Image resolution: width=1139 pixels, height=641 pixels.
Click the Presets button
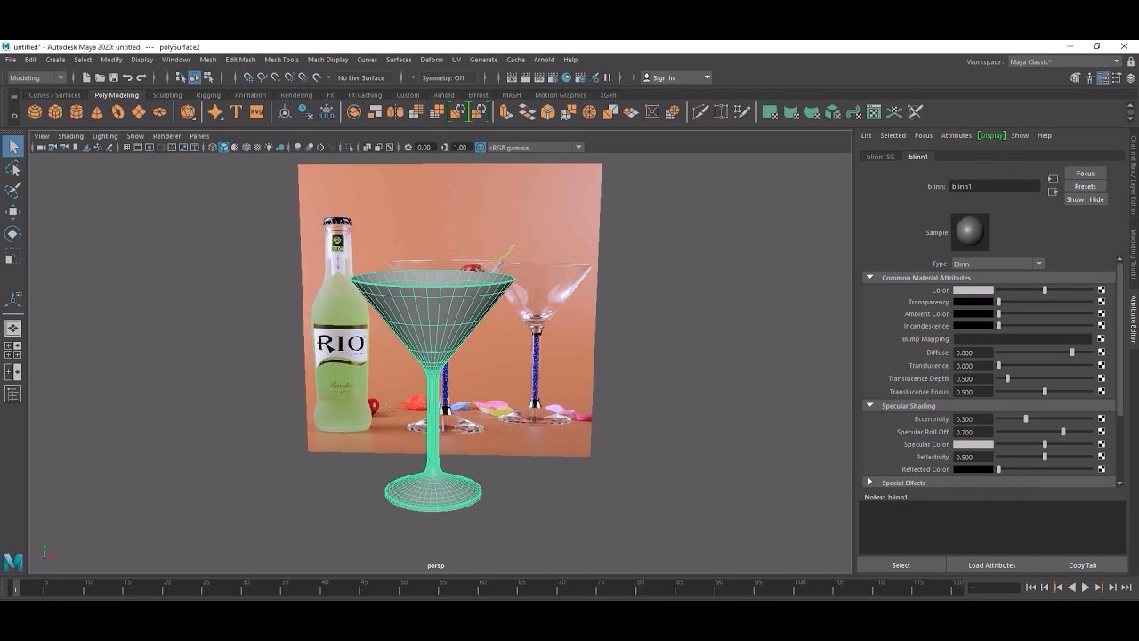pos(1086,186)
